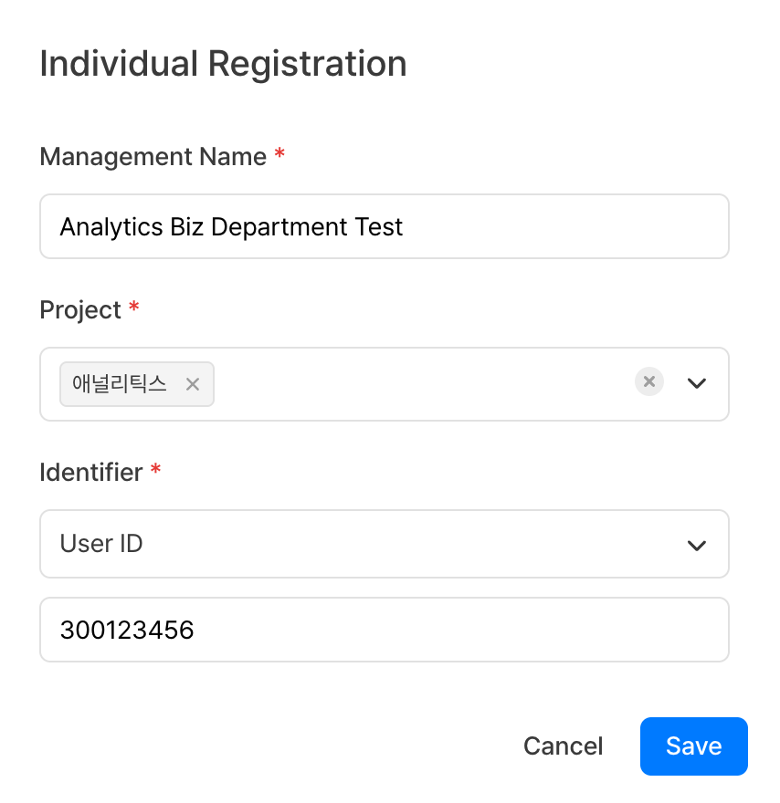Click empty area of Project field
The image size is (780, 803).
click(x=420, y=384)
